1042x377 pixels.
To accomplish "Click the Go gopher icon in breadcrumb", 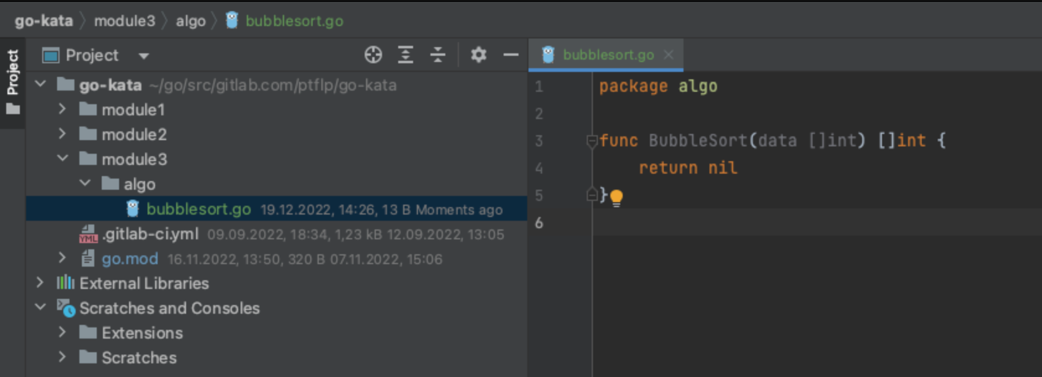I will (232, 20).
